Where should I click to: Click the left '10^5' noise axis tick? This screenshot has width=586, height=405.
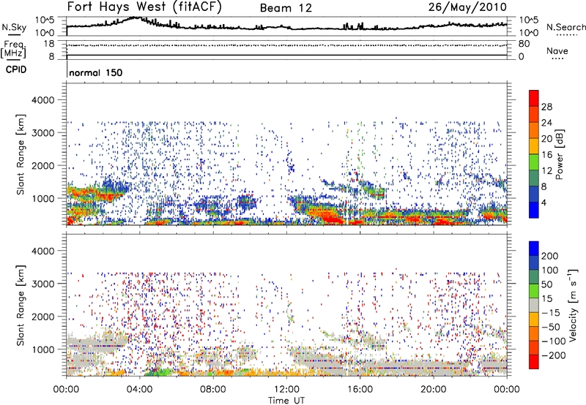45,20
